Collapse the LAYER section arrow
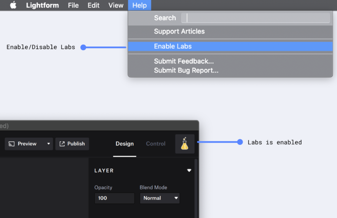This screenshot has width=337, height=218. click(189, 170)
